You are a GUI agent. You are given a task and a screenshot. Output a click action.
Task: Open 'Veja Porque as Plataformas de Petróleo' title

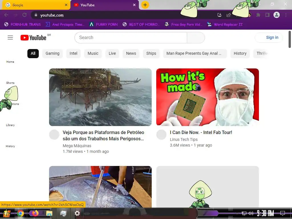[x=103, y=135]
